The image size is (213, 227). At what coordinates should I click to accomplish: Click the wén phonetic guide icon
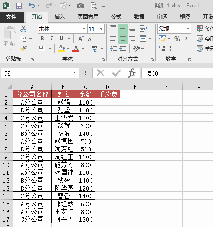coord(95,49)
